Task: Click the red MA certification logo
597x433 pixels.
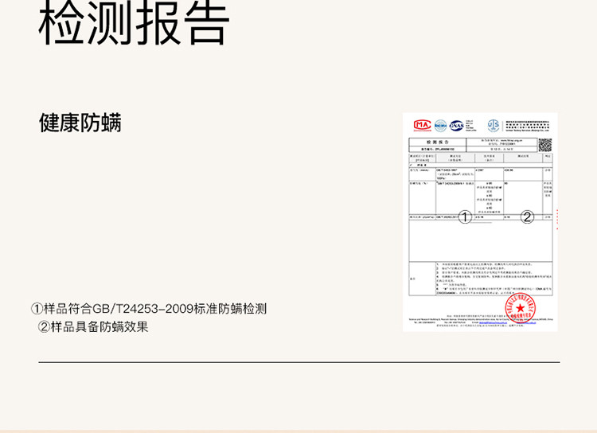Action: 422,125
